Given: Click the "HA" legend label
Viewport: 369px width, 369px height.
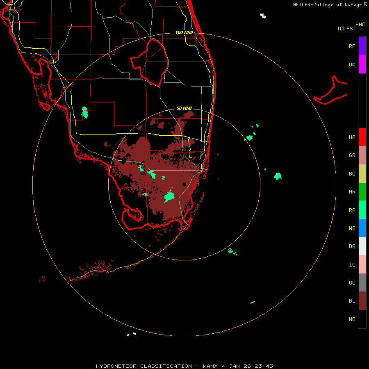Looking at the screenshot, I should (352, 137).
